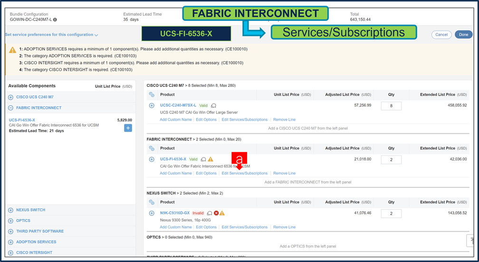Screen dimensions: 479x262
Task: Click warning triangle next to N9K-C9316D-GX
Action: click(x=222, y=213)
